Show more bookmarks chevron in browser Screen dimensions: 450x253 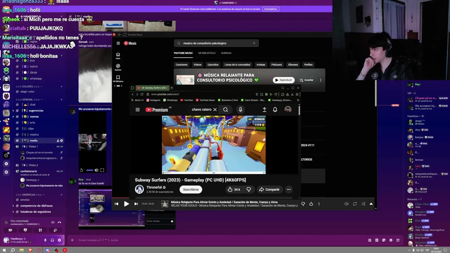[x=298, y=100]
